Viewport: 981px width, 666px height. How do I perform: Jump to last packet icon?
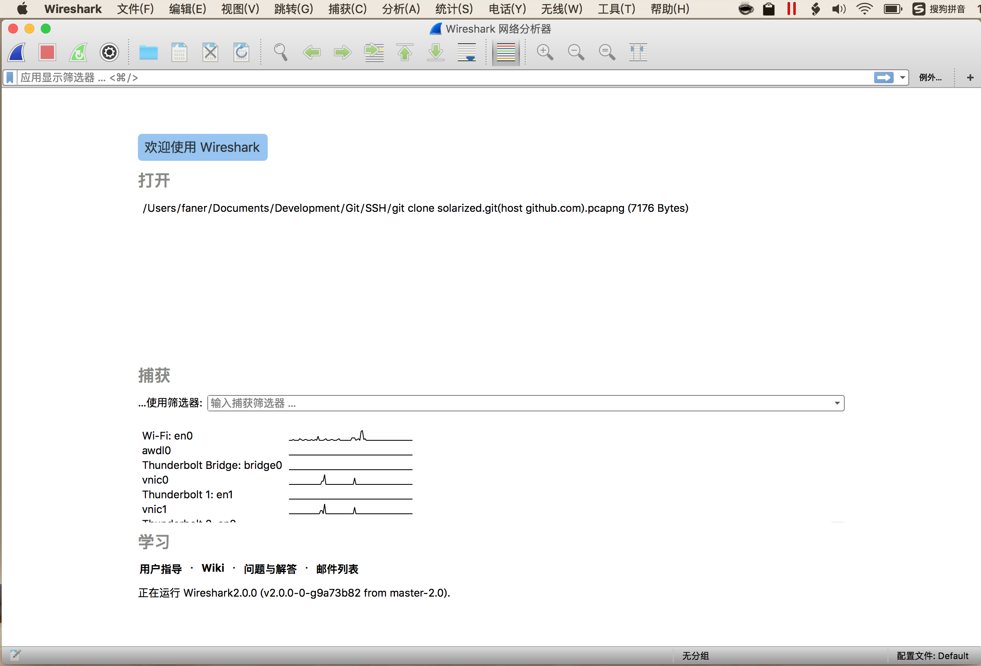(436, 52)
